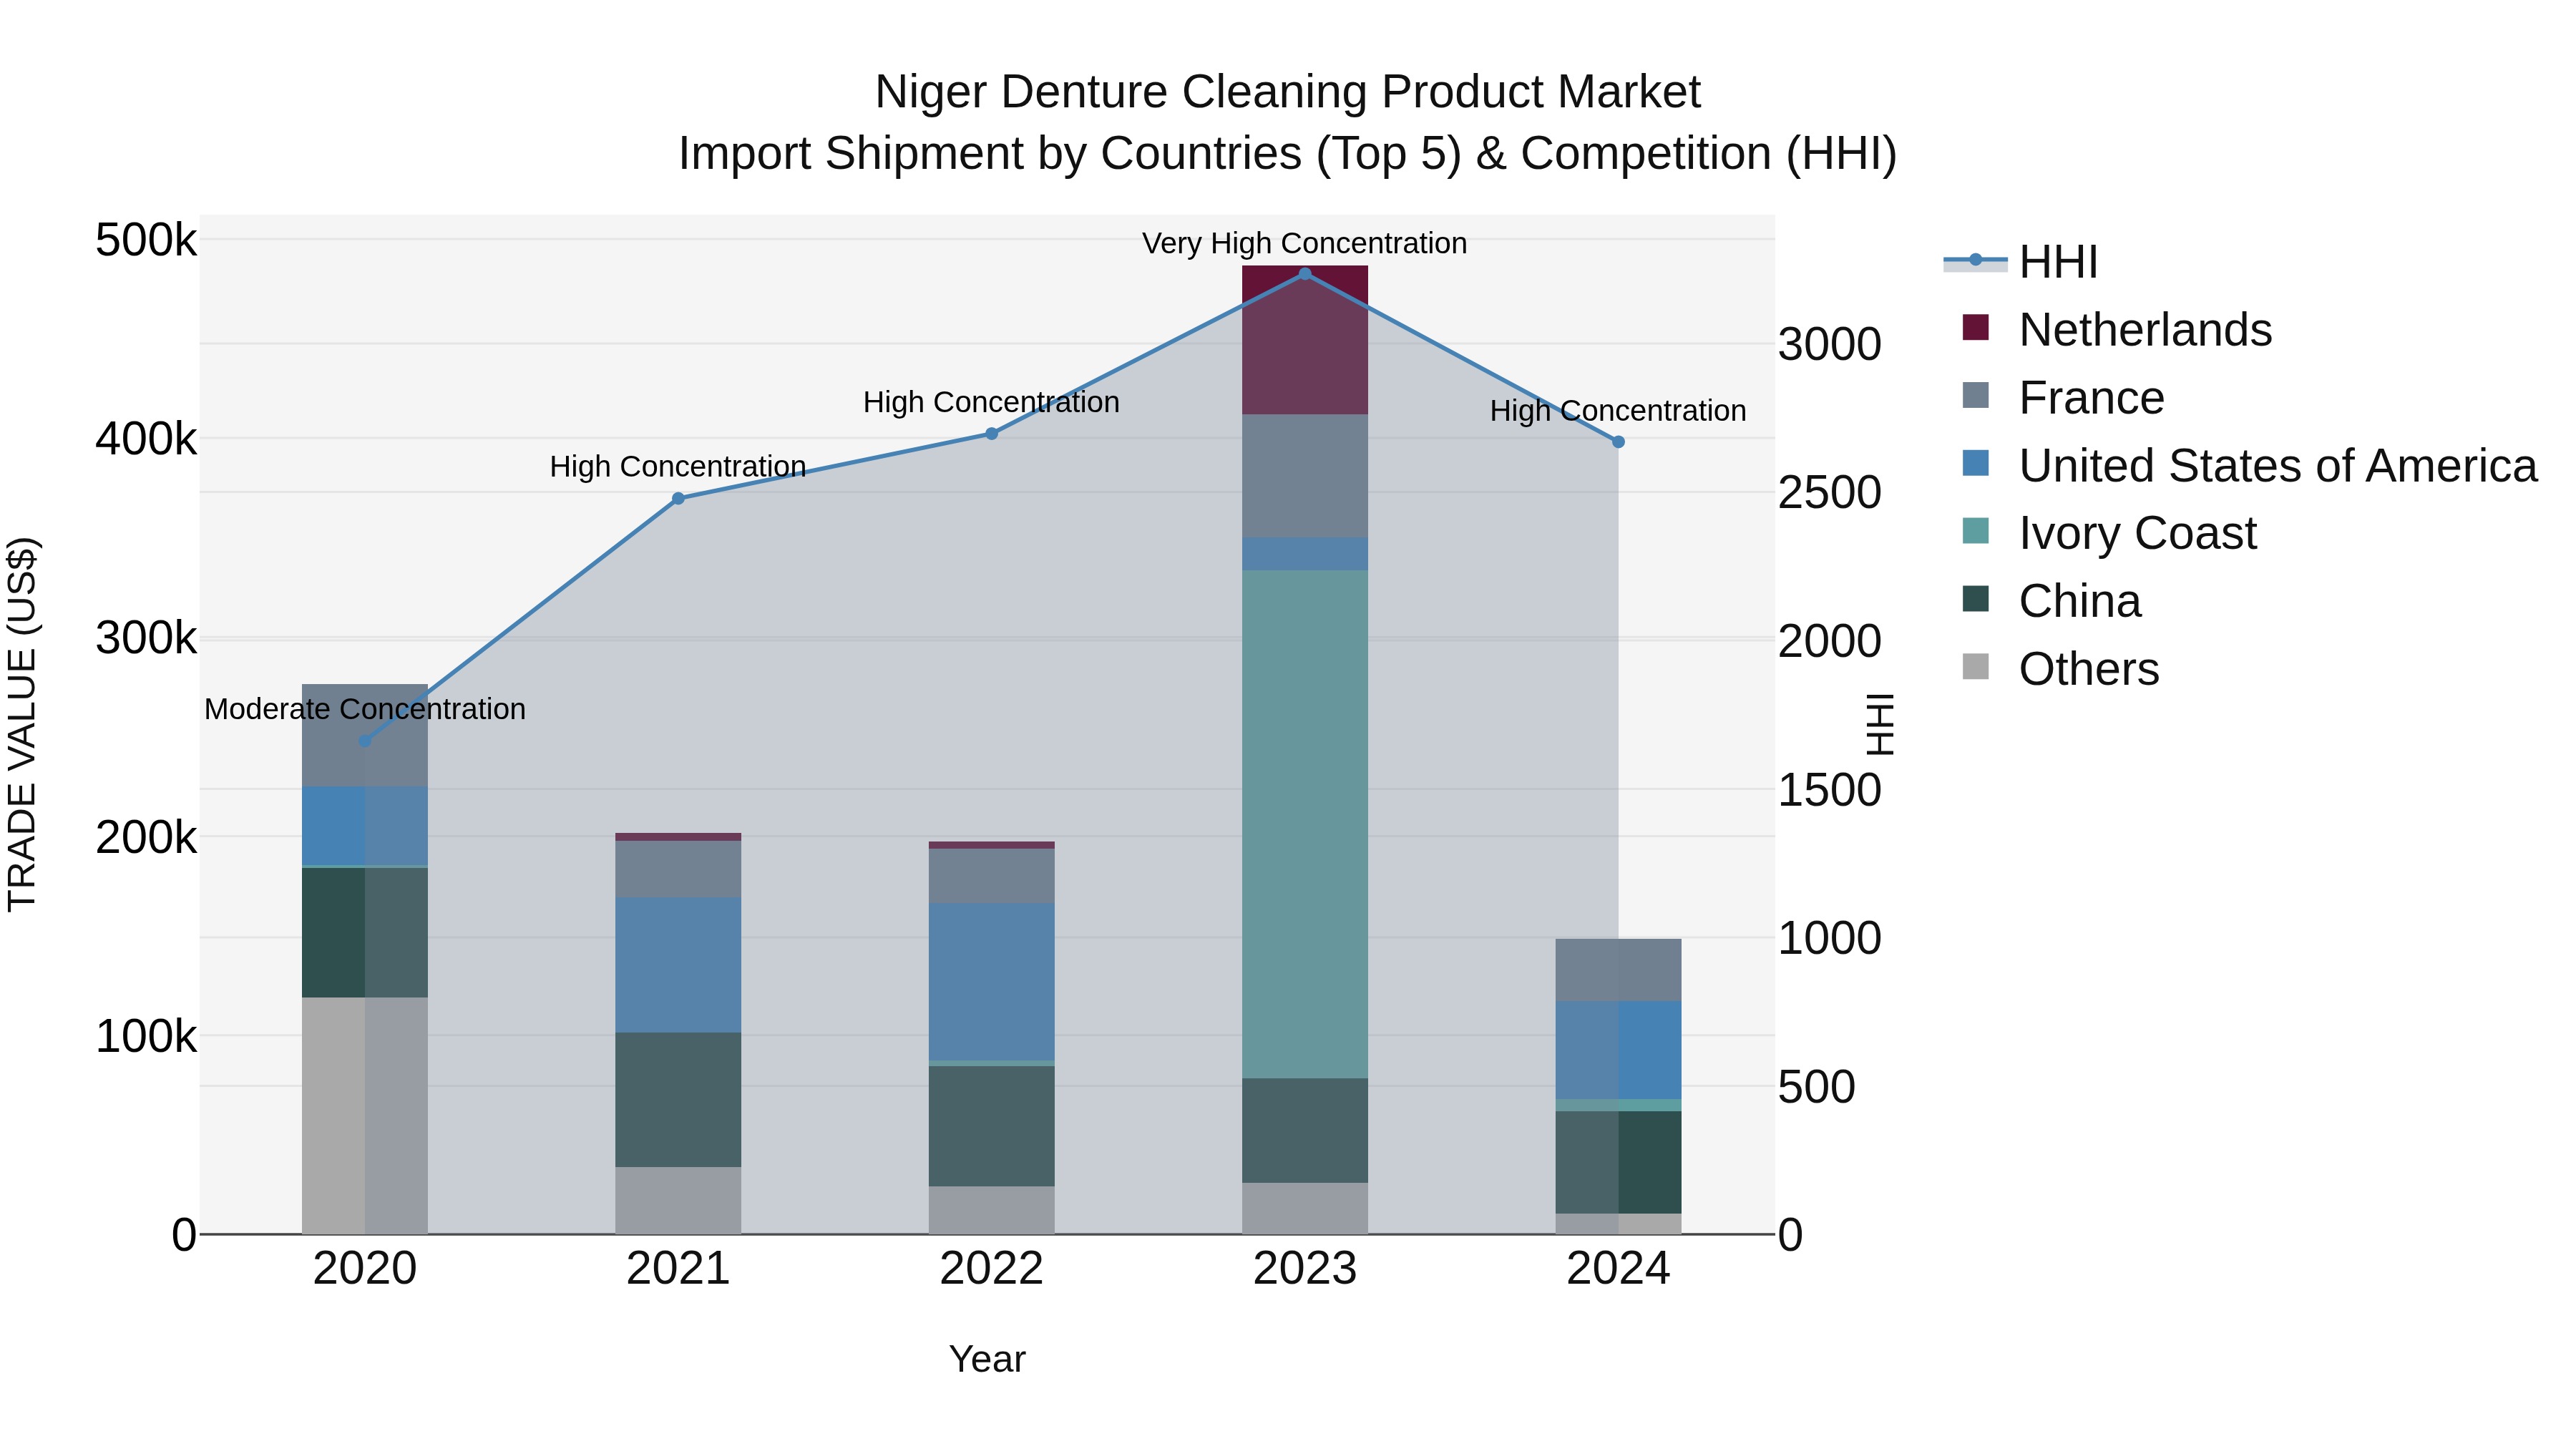
Task: Click the 2020 x-axis tick label
Action: click(365, 1269)
